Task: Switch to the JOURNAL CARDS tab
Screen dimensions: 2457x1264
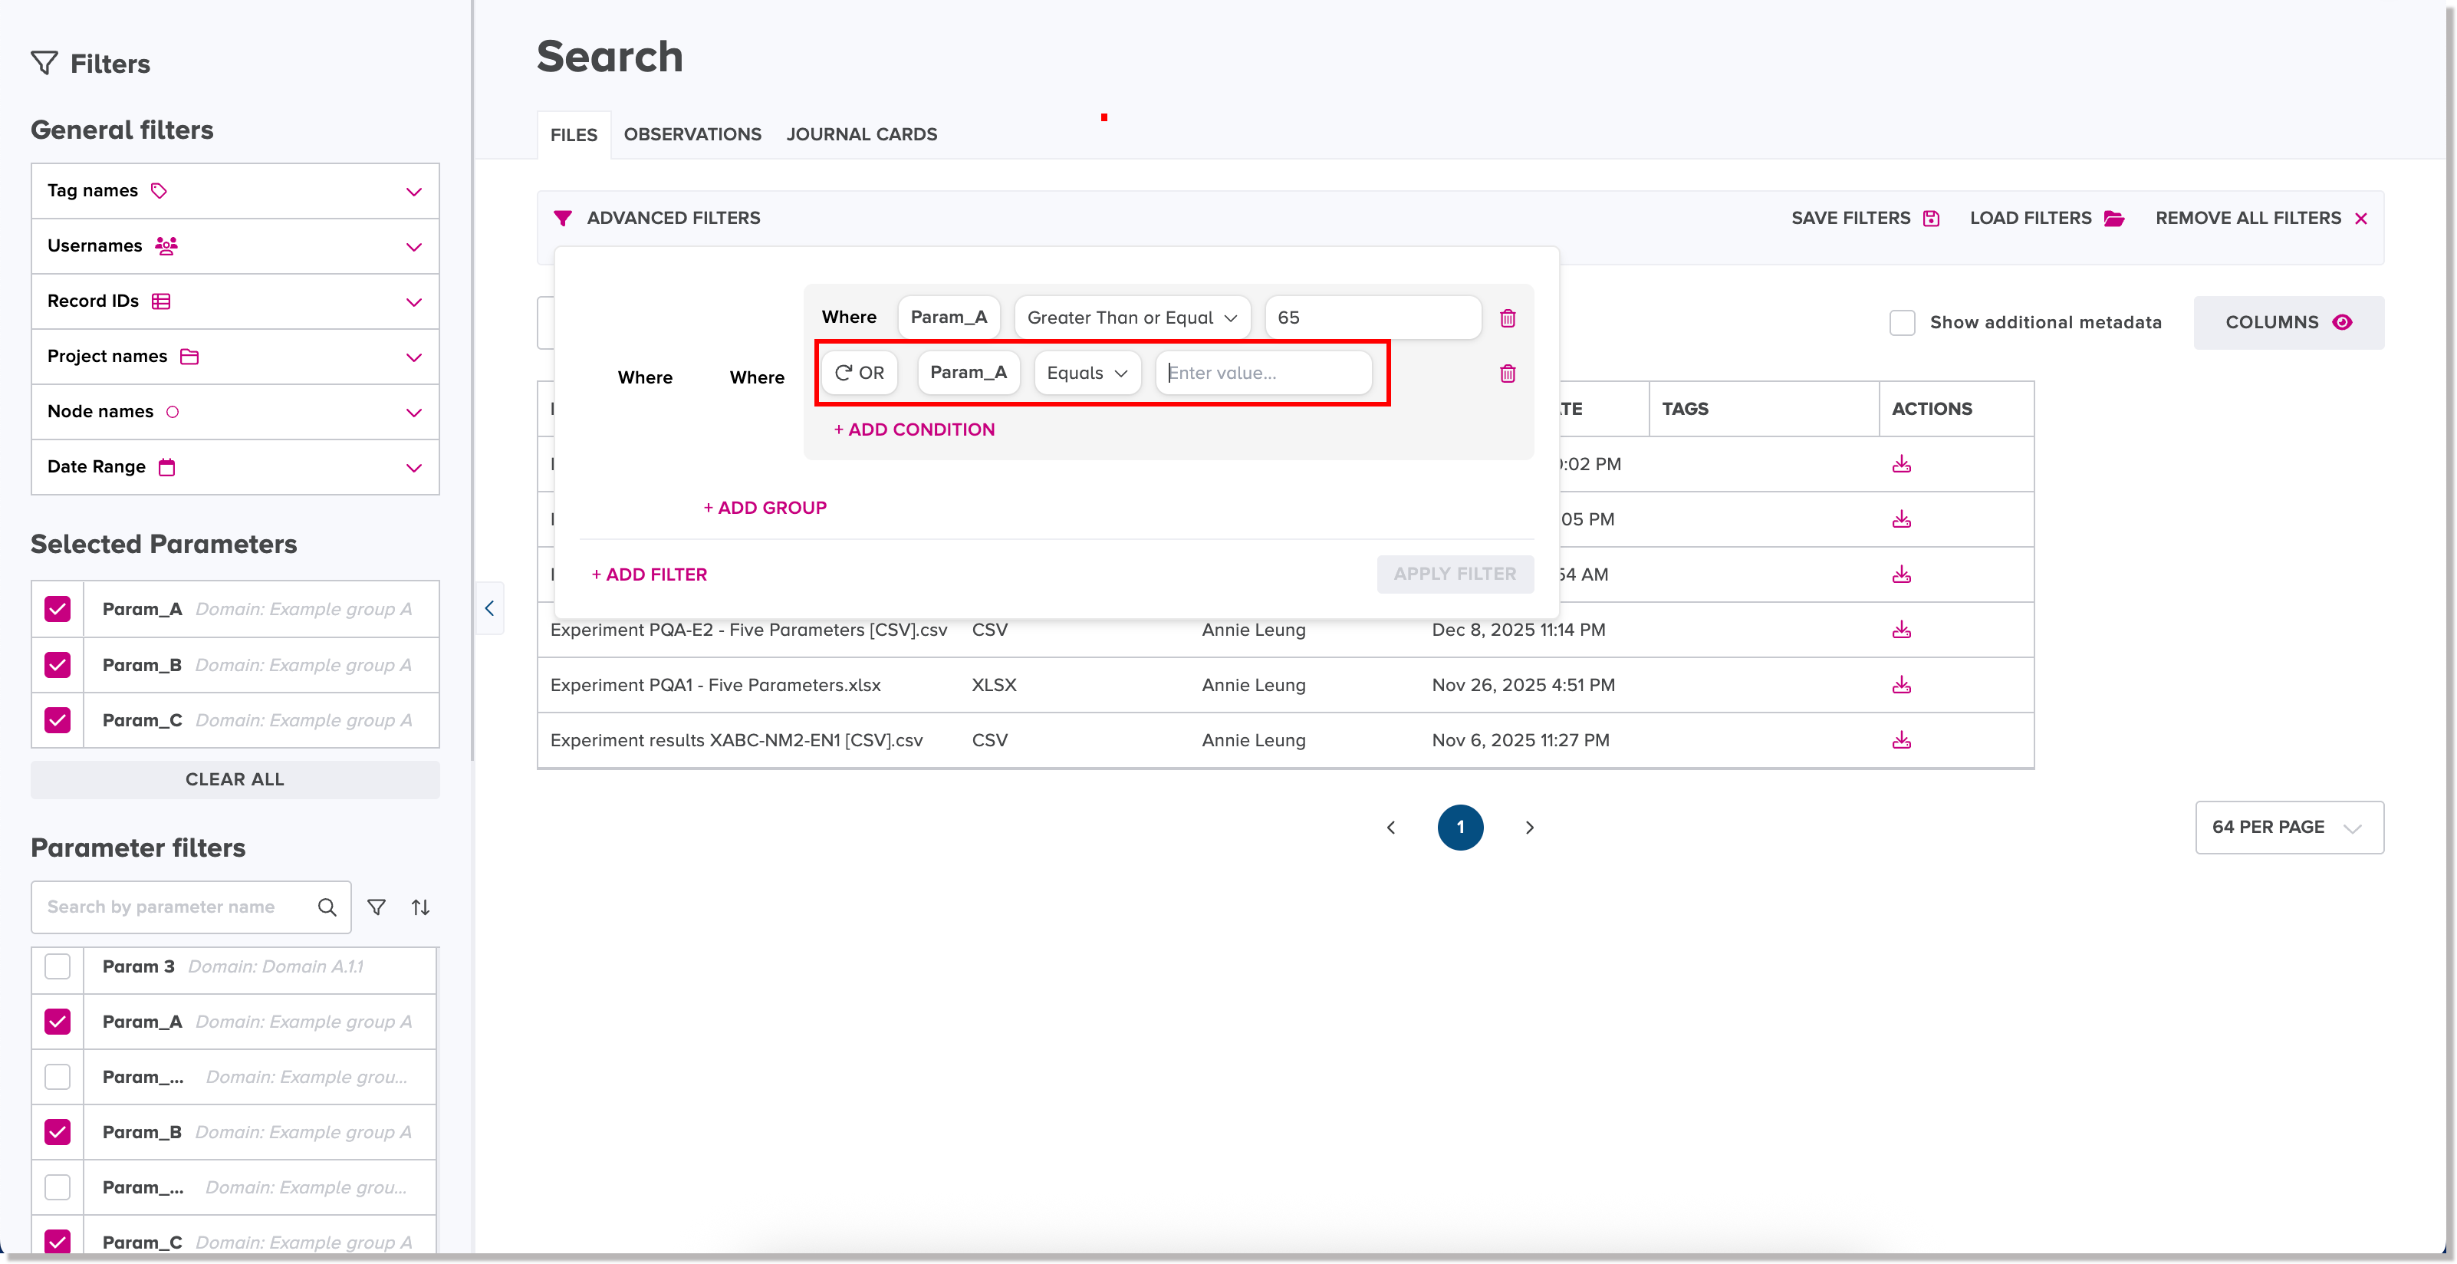Action: (861, 134)
